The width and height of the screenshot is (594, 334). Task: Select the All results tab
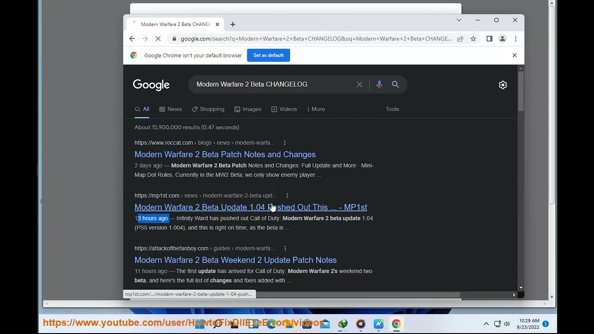(142, 109)
